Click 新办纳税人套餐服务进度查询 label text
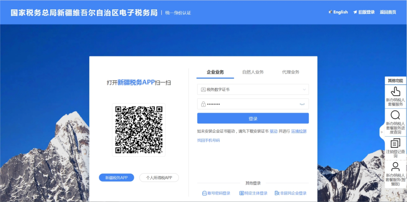The width and height of the screenshot is (407, 202). click(x=395, y=128)
